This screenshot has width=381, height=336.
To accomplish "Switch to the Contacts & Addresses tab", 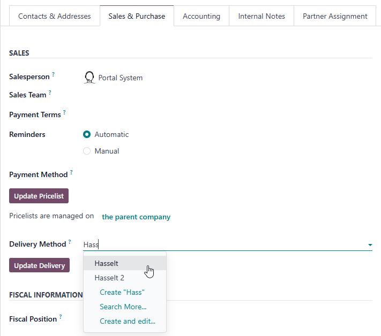I will [55, 16].
